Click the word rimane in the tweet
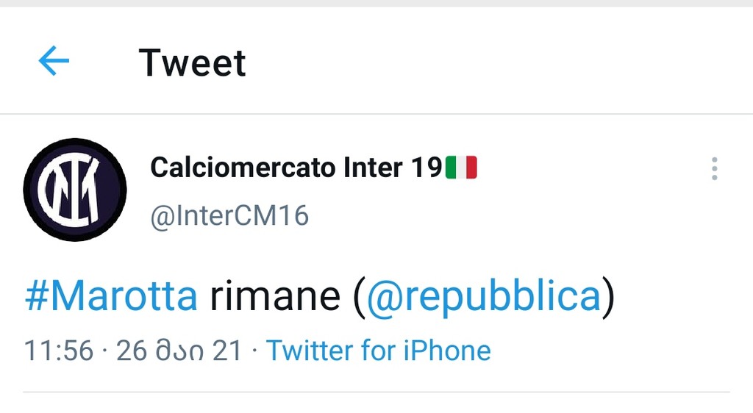 pos(275,296)
